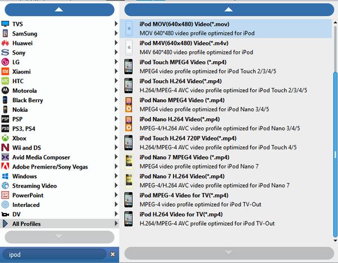Open the LG category
Viewport: 338px width, 263px height.
pyautogui.click(x=60, y=62)
